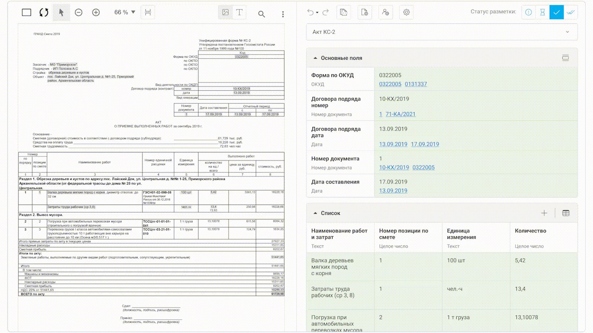
Task: Select the rectangle drawing tool
Action: 26,13
